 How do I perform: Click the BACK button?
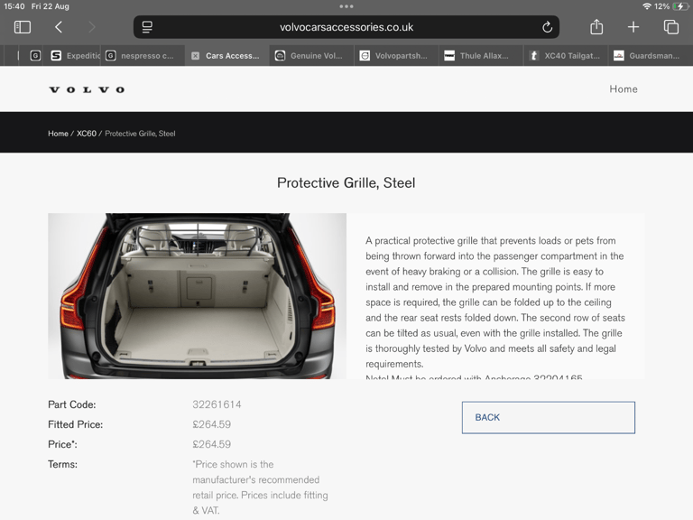(549, 417)
